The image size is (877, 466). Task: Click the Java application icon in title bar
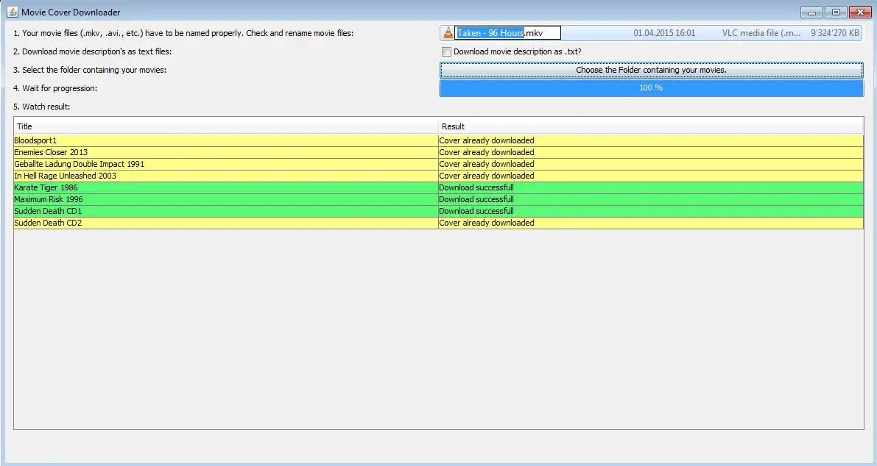(x=12, y=12)
